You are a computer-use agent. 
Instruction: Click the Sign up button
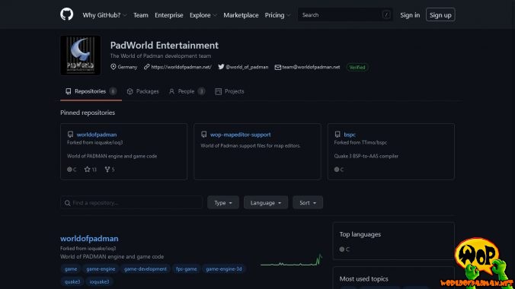tap(440, 14)
